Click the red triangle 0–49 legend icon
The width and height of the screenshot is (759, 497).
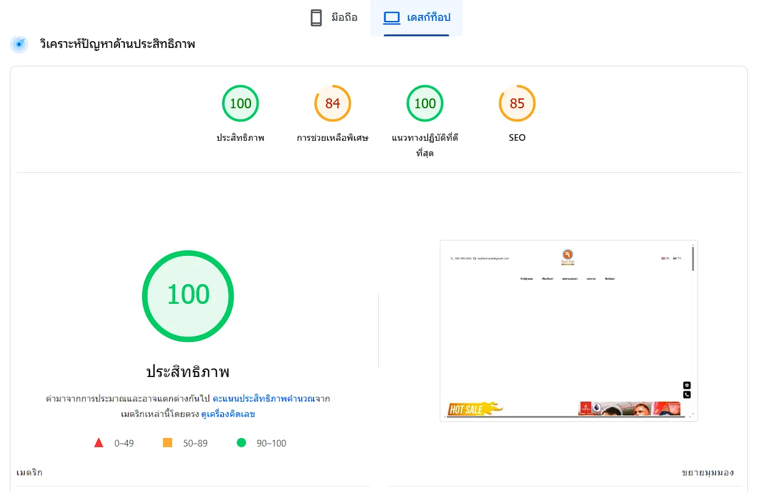(x=98, y=443)
